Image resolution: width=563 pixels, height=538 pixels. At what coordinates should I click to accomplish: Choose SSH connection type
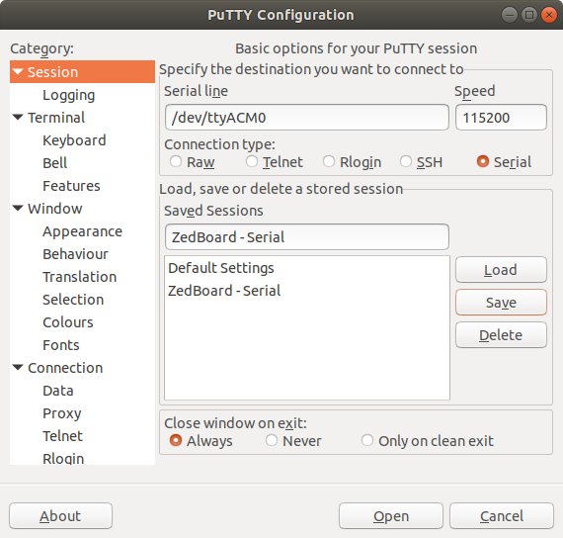coord(406,161)
